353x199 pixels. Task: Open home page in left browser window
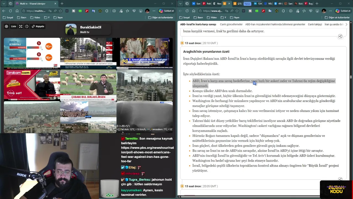click(17, 11)
